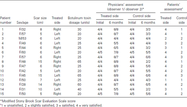
Task: Select patient 8 dosage value 65
Action: [x=79, y=62]
